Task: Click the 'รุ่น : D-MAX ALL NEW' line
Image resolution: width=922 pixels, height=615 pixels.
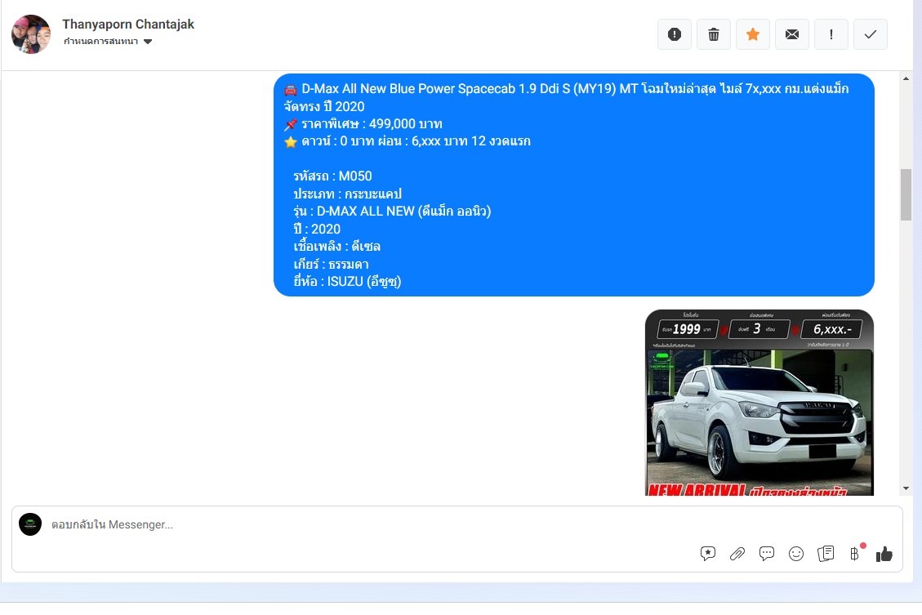Action: coord(392,211)
